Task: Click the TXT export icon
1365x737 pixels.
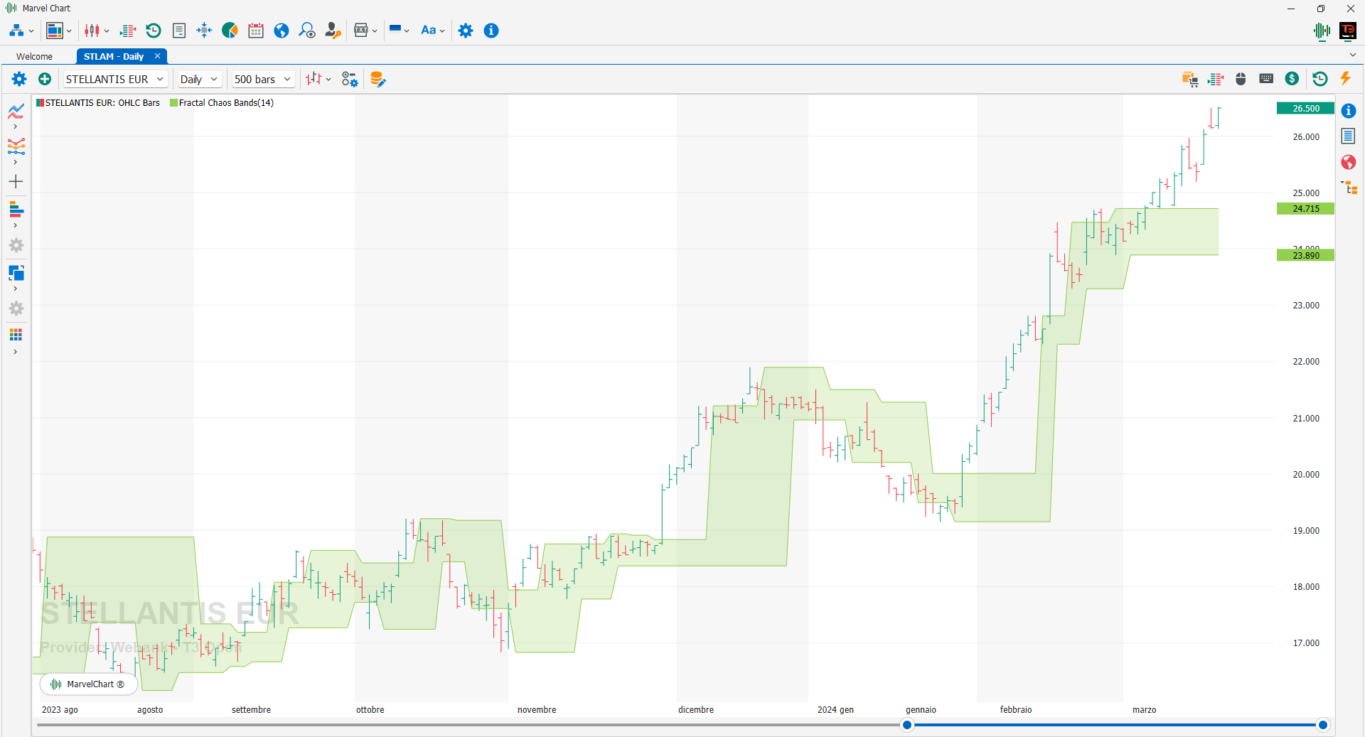Action: click(361, 31)
